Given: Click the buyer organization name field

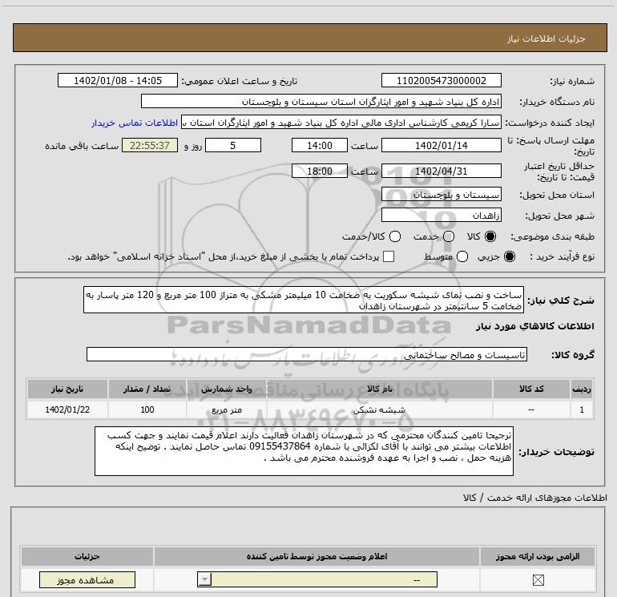Looking at the screenshot, I should click(321, 102).
